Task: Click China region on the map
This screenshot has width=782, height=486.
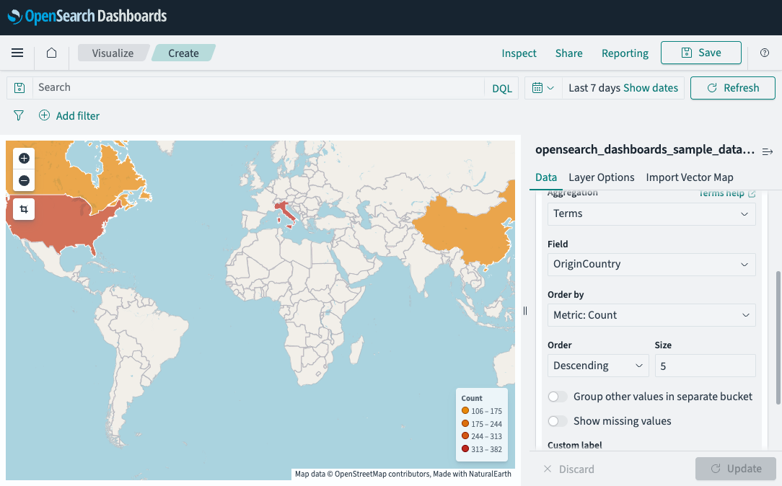Action: pyautogui.click(x=464, y=229)
